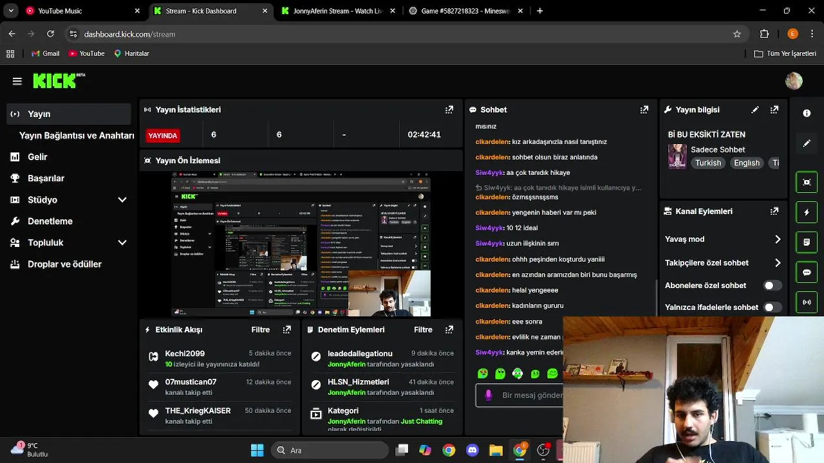
Task: Open bookmark star in address bar
Action: point(737,34)
